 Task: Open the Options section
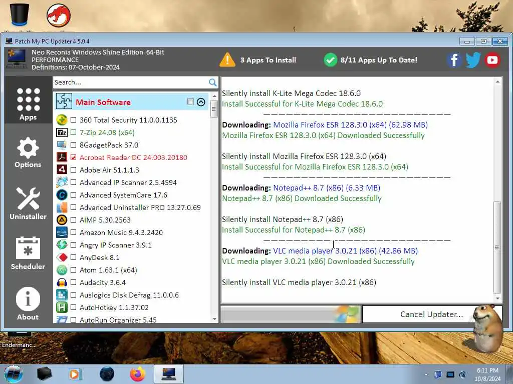click(x=28, y=153)
